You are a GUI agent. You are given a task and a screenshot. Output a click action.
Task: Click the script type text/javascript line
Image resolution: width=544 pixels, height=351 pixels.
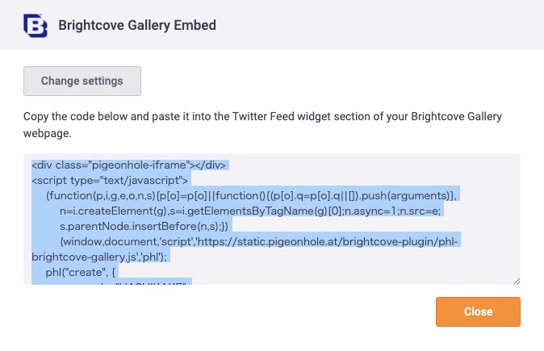(x=109, y=180)
